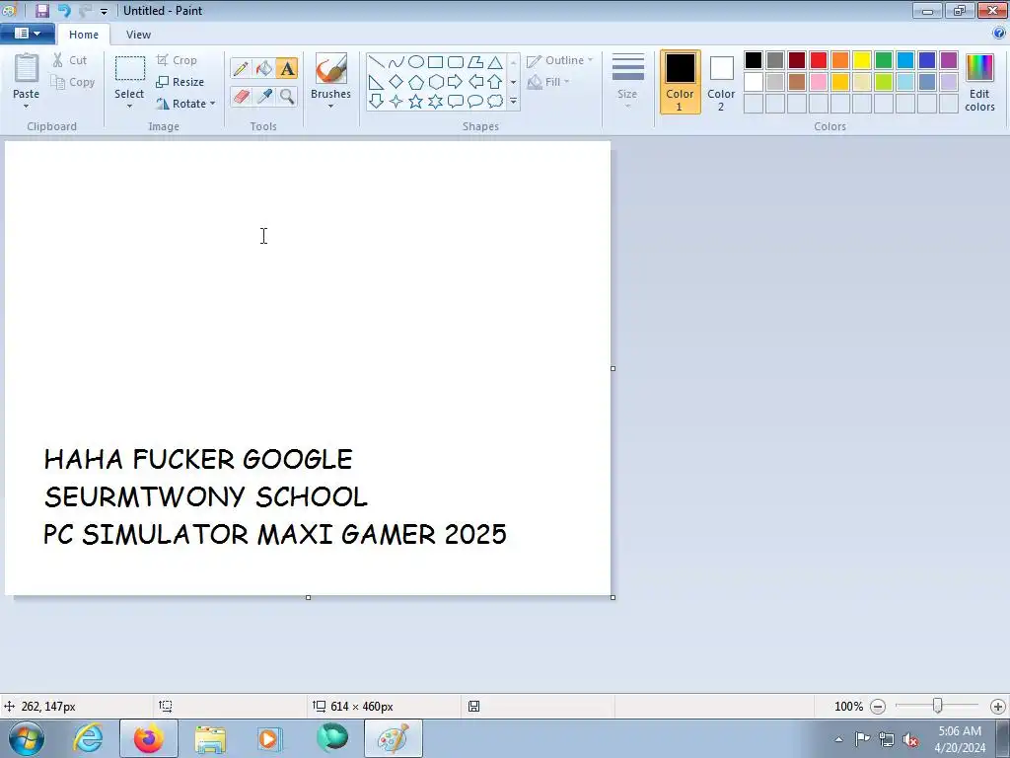Choose the Line shape
1010x758 pixels.
click(377, 62)
